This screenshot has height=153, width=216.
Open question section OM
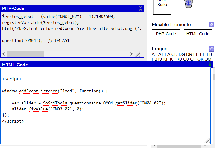coord(208,59)
